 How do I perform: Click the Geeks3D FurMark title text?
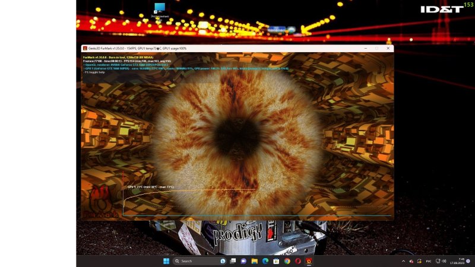click(x=137, y=49)
